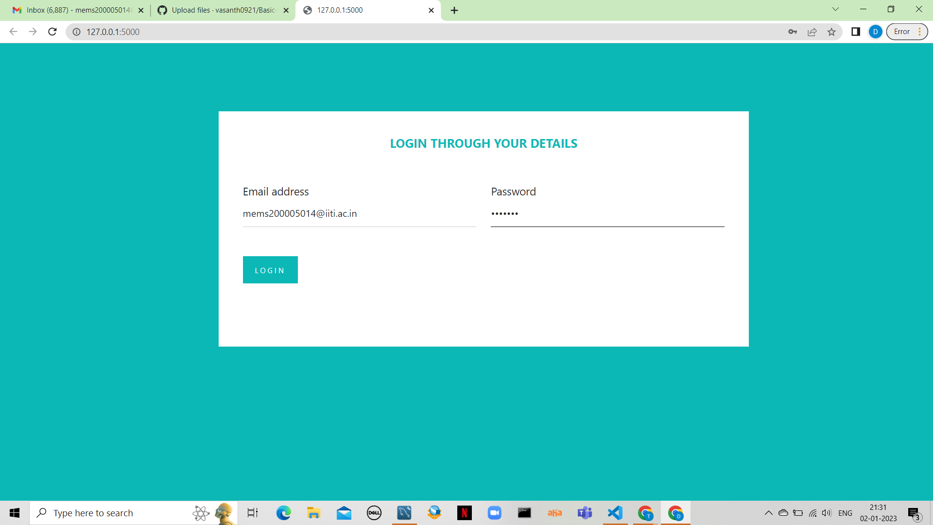Open the ENG language indicator in the taskbar
This screenshot has height=525, width=933.
846,513
